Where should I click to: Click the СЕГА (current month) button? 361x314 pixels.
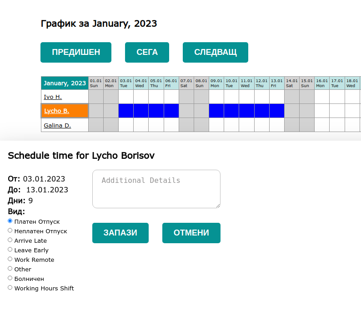147,52
